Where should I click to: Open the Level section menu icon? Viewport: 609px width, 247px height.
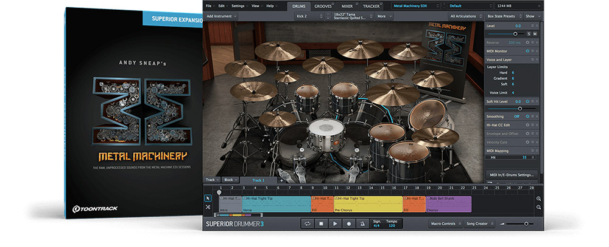click(533, 26)
